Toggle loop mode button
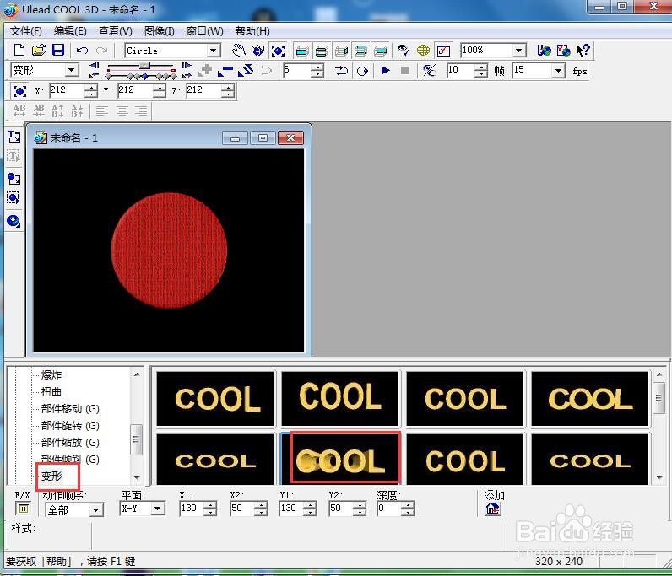 click(x=362, y=71)
